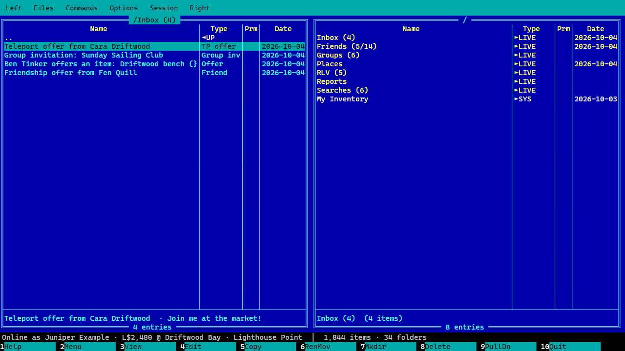
Task: Select Friendship offer from Fen Quill row
Action: tap(154, 73)
